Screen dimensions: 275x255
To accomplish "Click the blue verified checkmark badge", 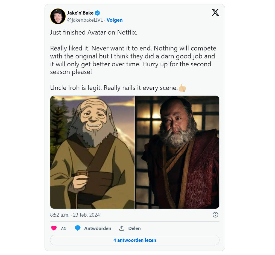I will click(97, 13).
